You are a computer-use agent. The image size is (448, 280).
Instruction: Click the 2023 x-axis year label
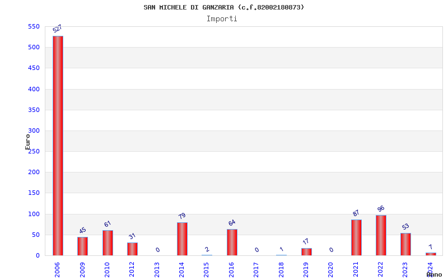click(405, 270)
